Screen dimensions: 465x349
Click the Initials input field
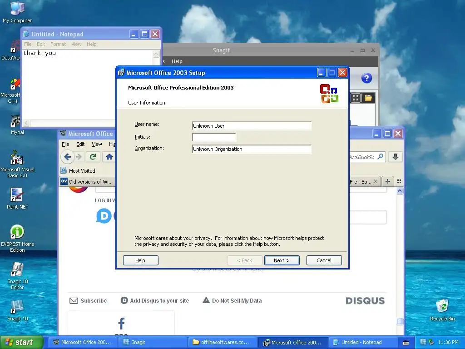(214, 137)
